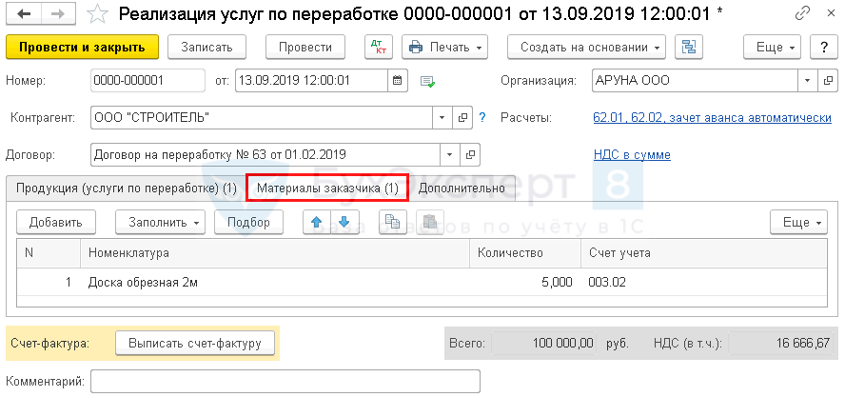Move row up with blue arrow
This screenshot has height=397, width=845.
[316, 222]
